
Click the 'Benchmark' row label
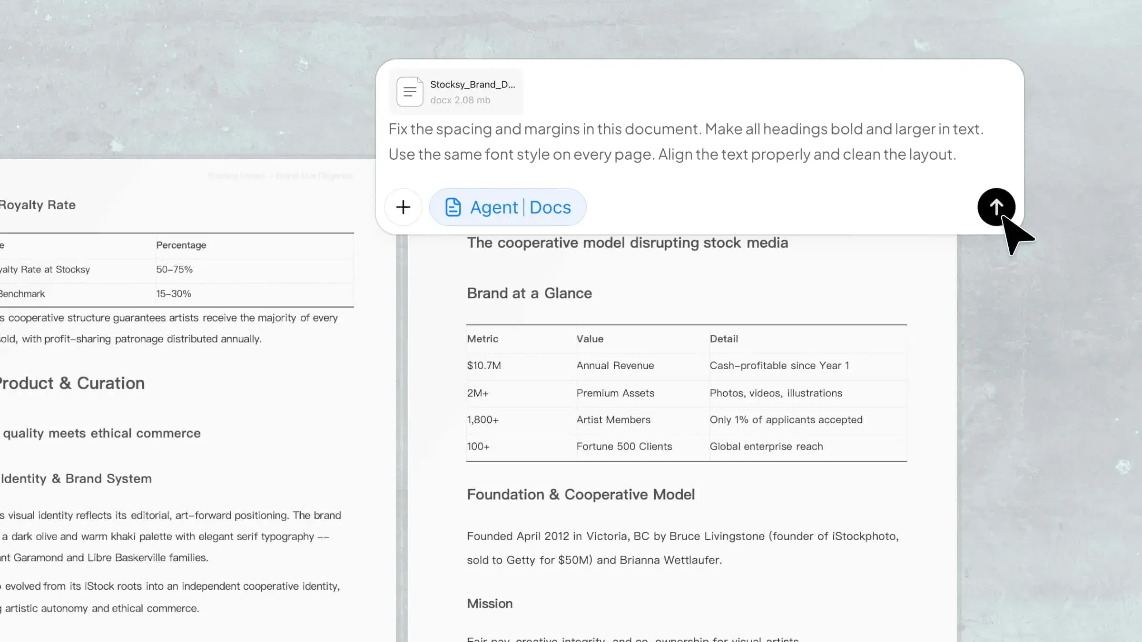(x=22, y=293)
